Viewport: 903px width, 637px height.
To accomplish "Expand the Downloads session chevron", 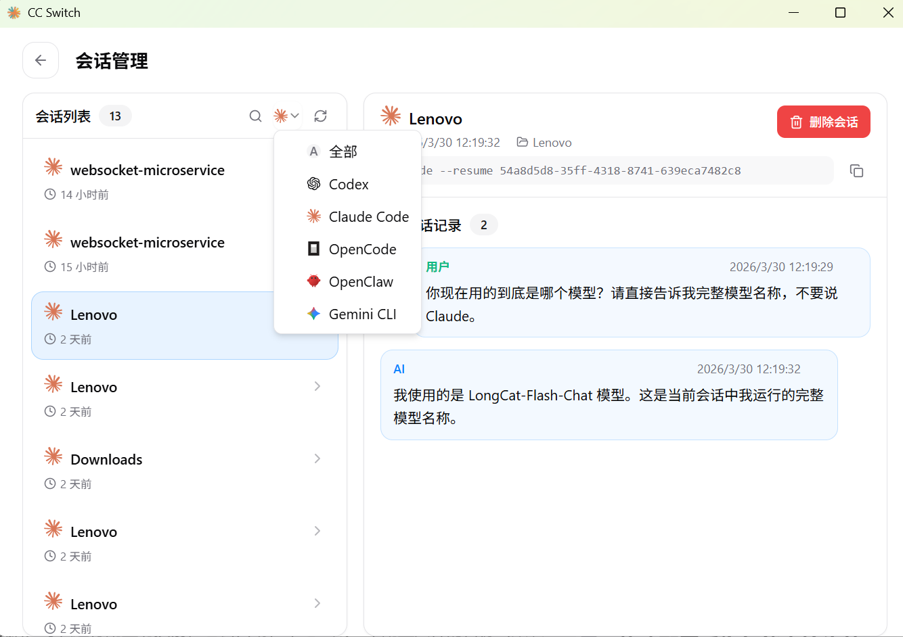I will click(x=317, y=458).
